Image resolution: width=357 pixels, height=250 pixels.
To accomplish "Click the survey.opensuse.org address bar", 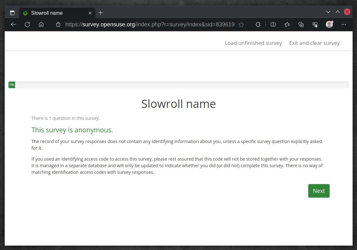I will [x=150, y=24].
